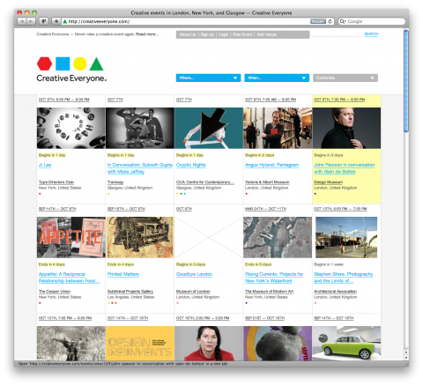Viewport: 423px width, 386px height.
Task: Click the CCA Centre for Contemporary venue link
Action: 205,182
